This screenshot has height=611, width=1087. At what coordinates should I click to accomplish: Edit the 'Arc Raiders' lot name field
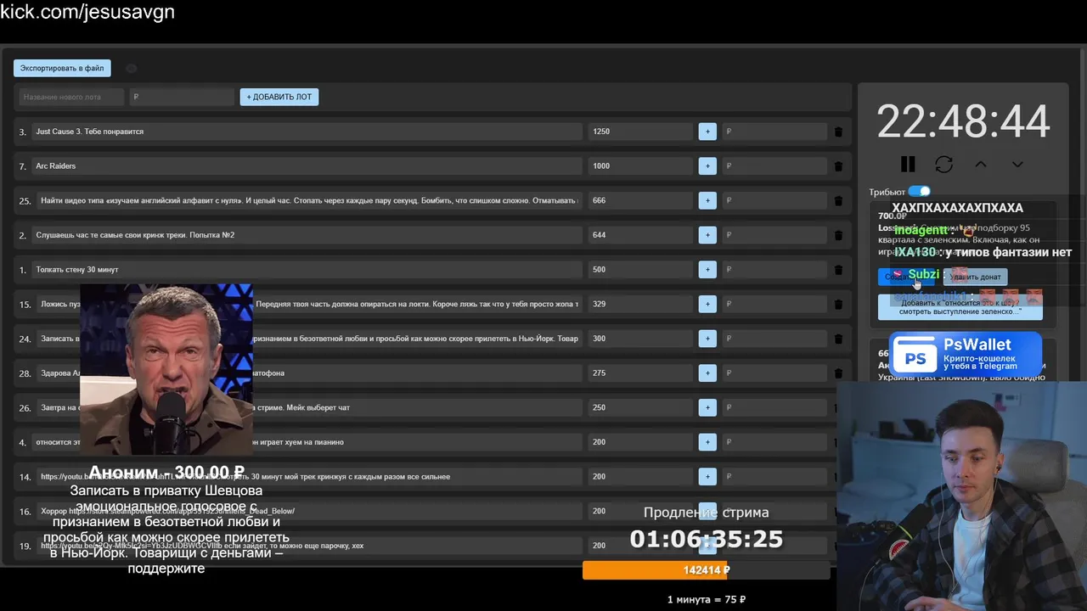[x=307, y=166]
